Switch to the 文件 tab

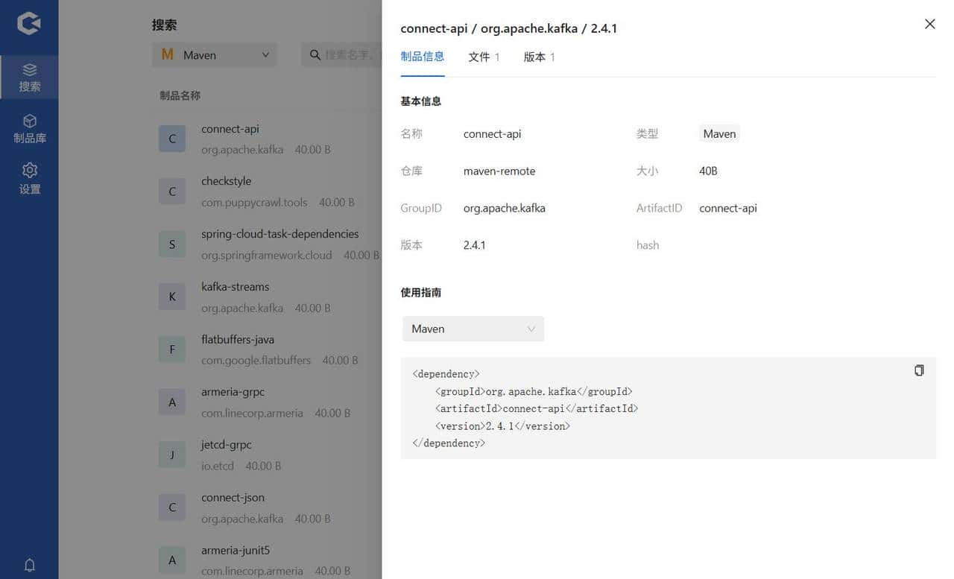pyautogui.click(x=484, y=57)
